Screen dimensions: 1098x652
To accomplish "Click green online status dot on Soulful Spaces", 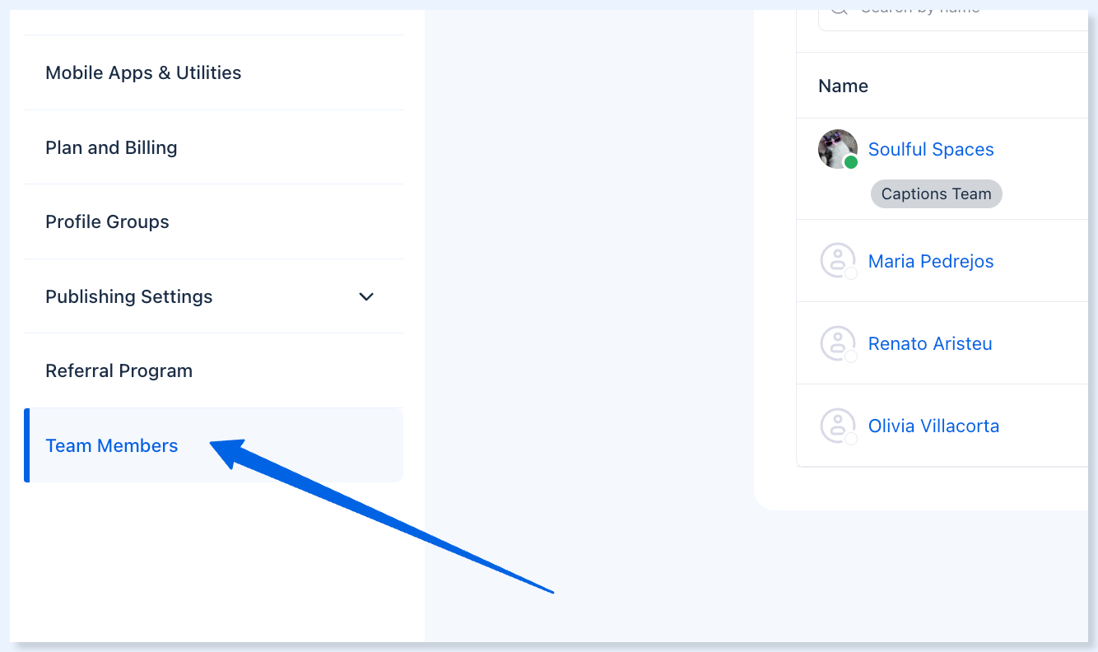I will (851, 162).
